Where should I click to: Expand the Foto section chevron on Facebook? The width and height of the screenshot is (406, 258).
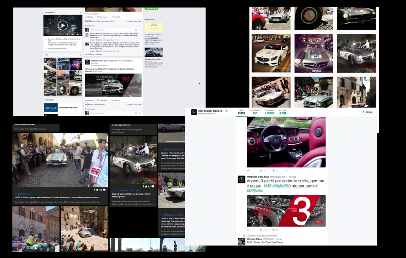[x=80, y=55]
